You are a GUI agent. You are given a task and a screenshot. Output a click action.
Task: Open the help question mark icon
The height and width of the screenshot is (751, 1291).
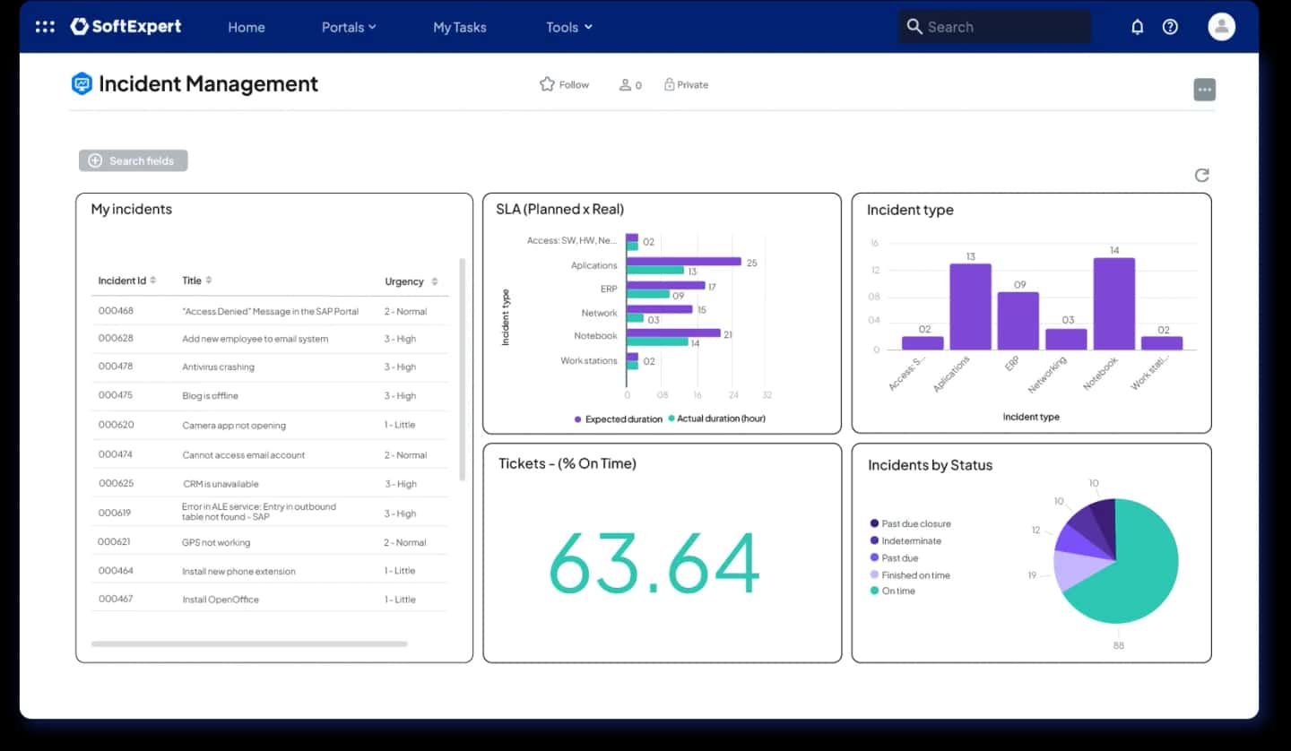coord(1170,27)
